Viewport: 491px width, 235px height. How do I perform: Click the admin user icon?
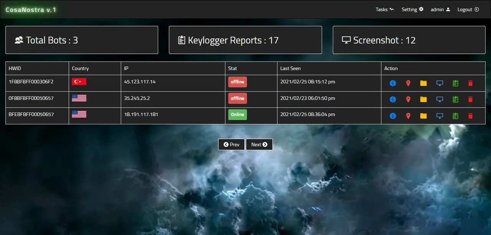click(448, 9)
